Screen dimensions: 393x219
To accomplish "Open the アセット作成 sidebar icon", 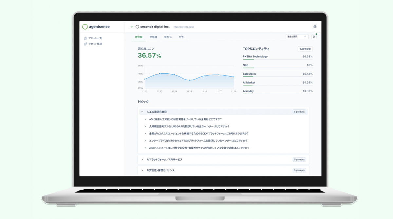I will [85, 44].
